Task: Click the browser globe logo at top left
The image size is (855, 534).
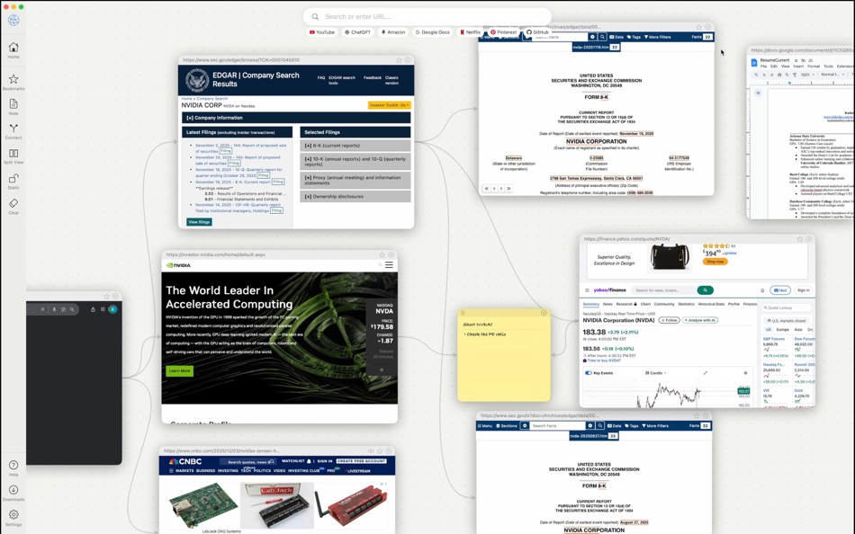Action: [13, 20]
